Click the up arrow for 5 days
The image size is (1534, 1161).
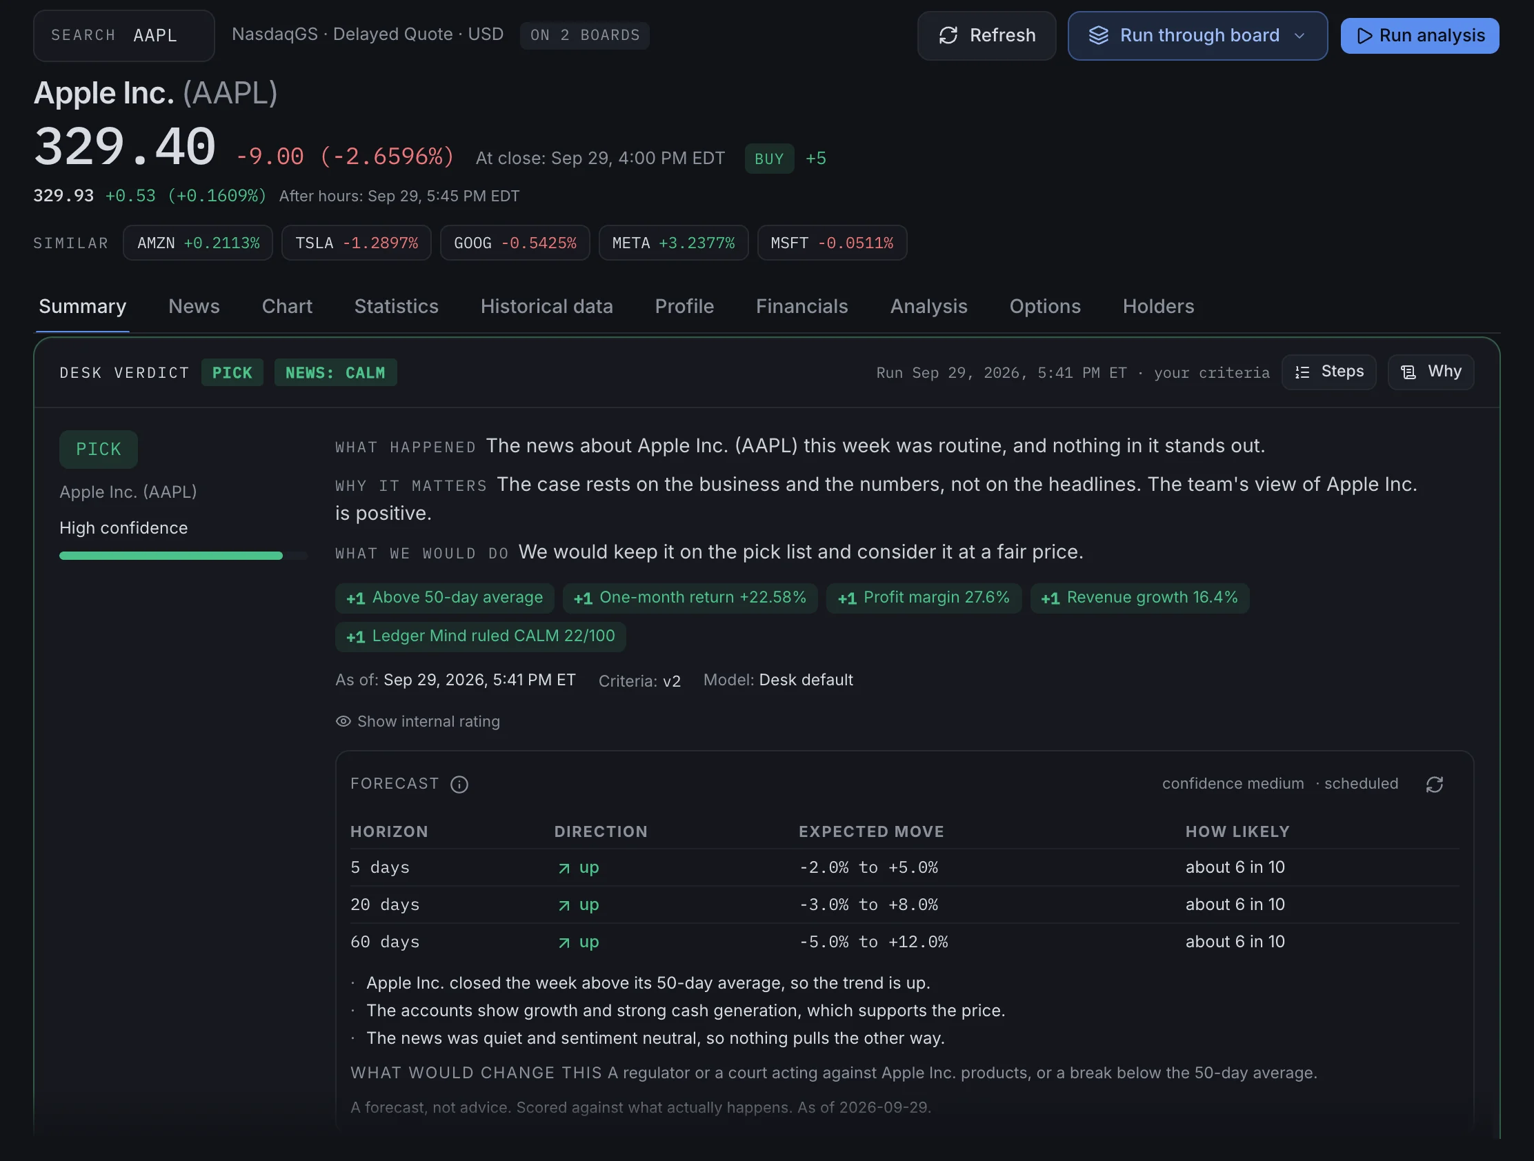564,868
